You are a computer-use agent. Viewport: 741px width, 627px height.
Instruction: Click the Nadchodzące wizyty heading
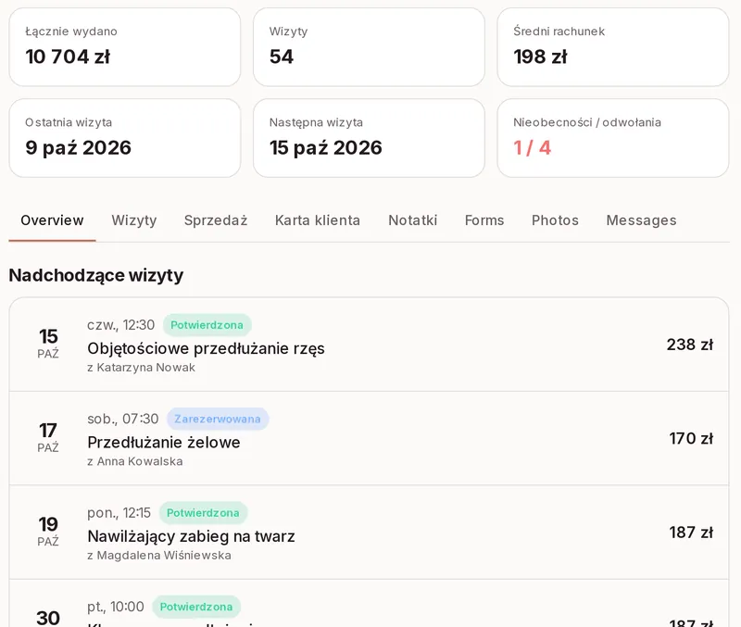pos(96,275)
